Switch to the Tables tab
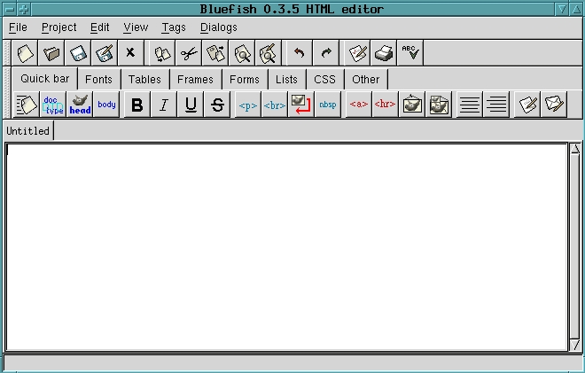The image size is (585, 373). click(x=144, y=80)
